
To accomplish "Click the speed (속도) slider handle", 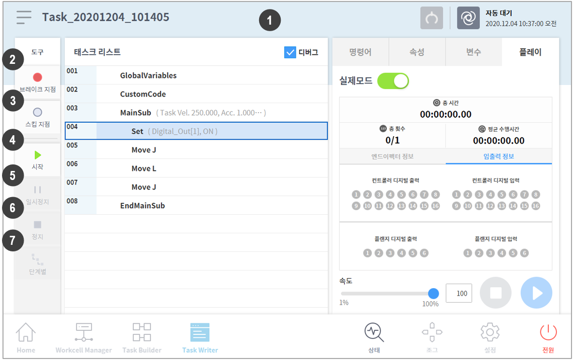I will tap(433, 294).
